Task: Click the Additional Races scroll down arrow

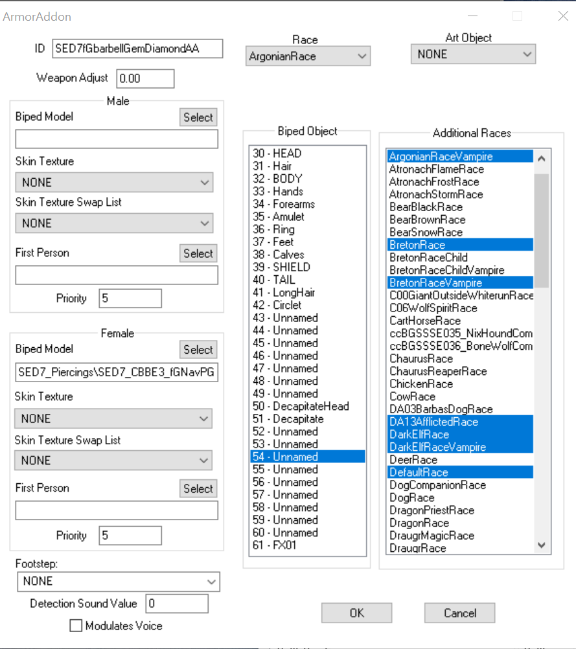Action: coord(541,545)
